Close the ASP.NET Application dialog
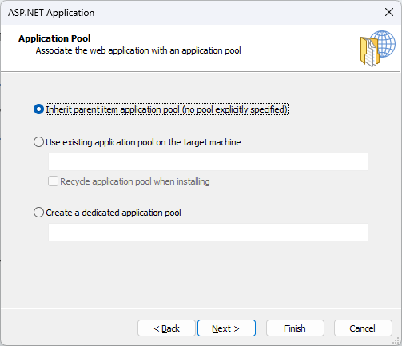 [x=389, y=12]
